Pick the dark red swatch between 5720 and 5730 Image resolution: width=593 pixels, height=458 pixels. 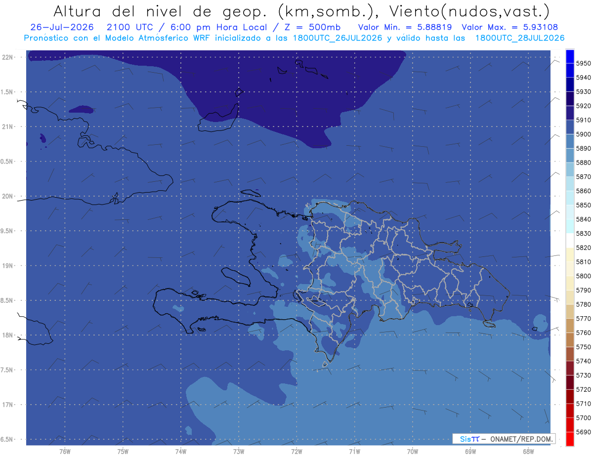pyautogui.click(x=570, y=382)
